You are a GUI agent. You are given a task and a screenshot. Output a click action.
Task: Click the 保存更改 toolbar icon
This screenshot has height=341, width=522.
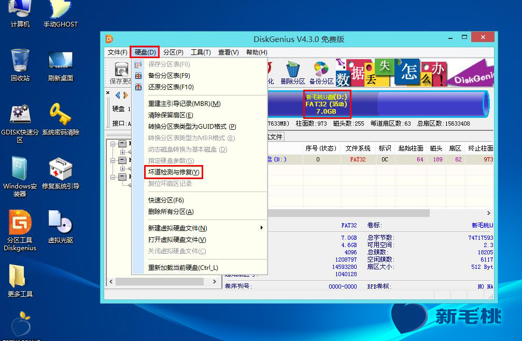pos(120,73)
